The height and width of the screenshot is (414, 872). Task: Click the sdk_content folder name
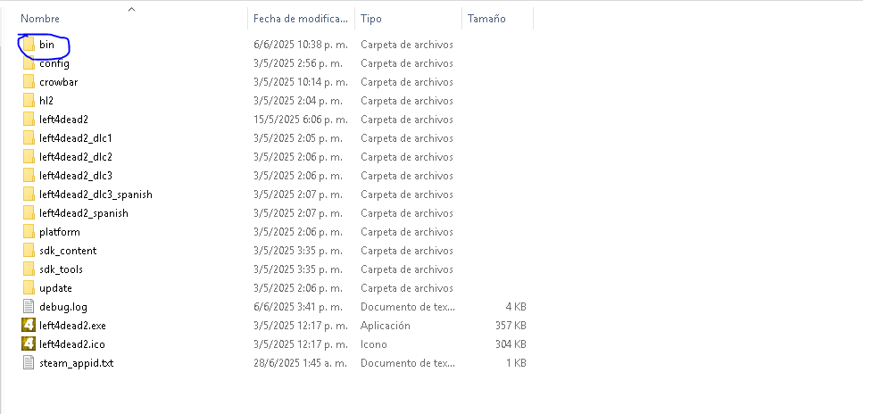[x=68, y=251]
